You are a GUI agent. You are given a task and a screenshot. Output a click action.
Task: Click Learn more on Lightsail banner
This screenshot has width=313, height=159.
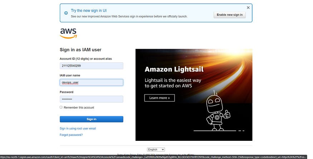click(x=160, y=98)
